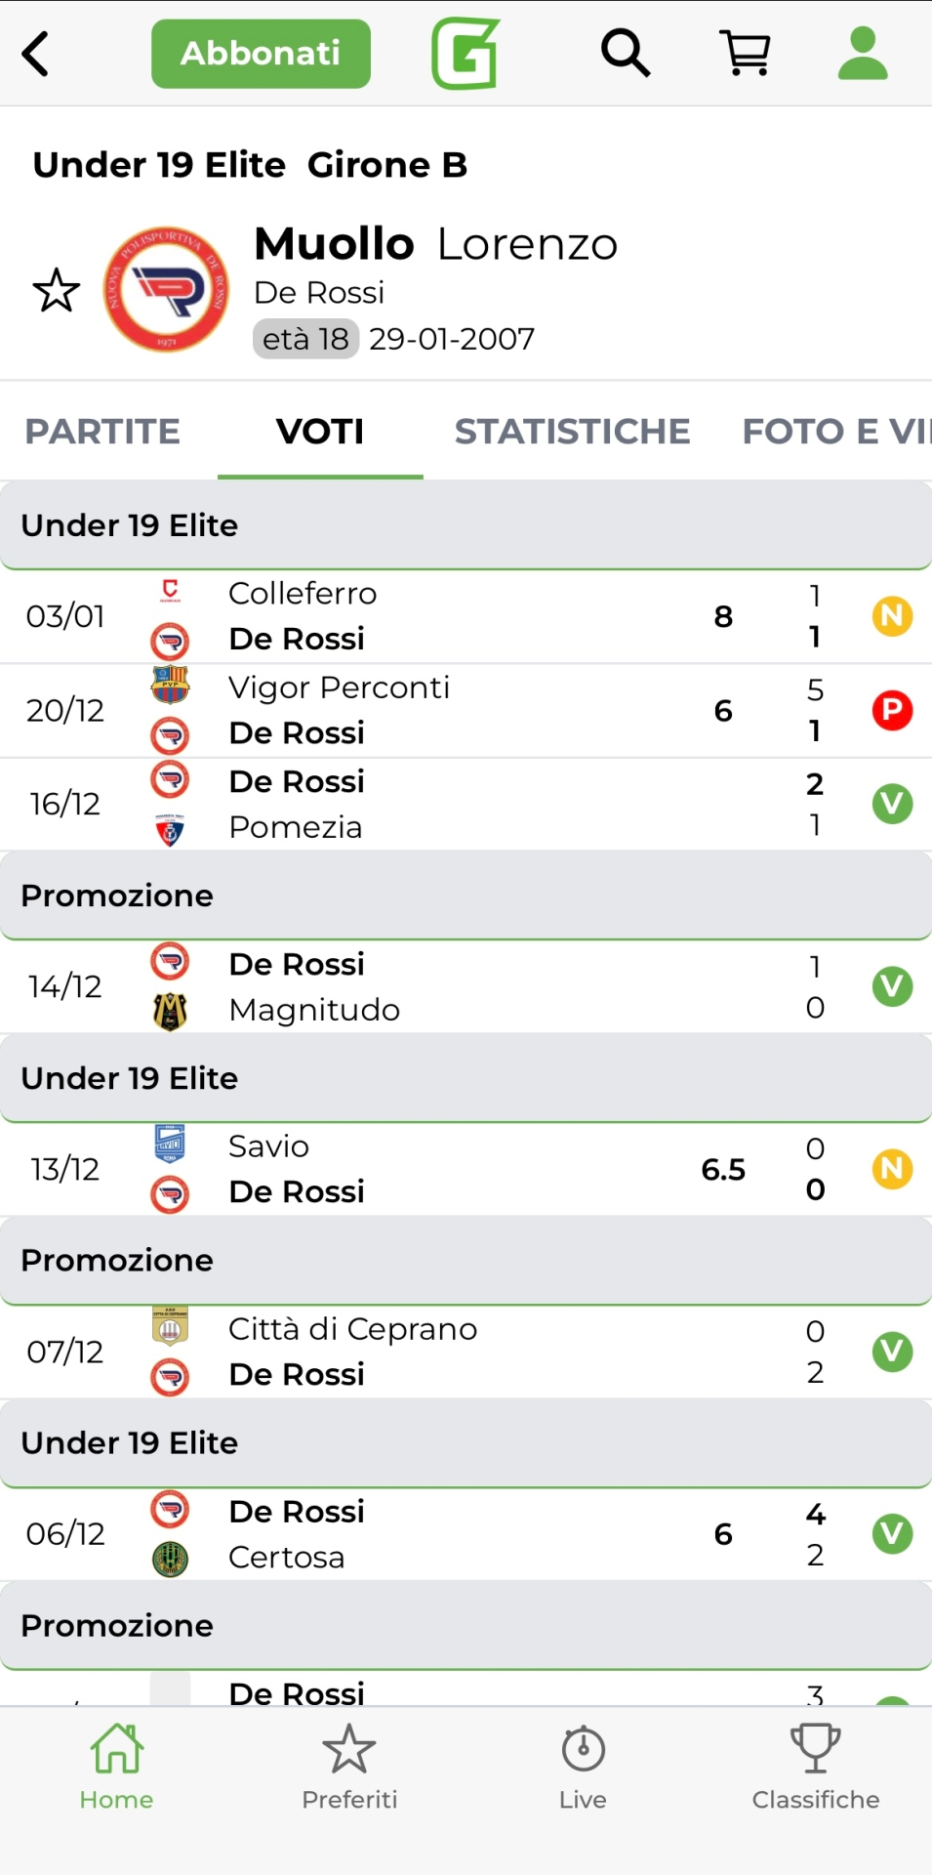Switch to the STATISTICHE tab

[572, 432]
